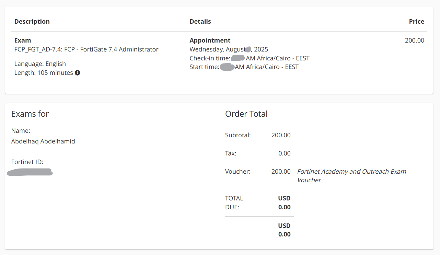The image size is (440, 255).
Task: Click the 200.00 exam price
Action: tap(414, 40)
